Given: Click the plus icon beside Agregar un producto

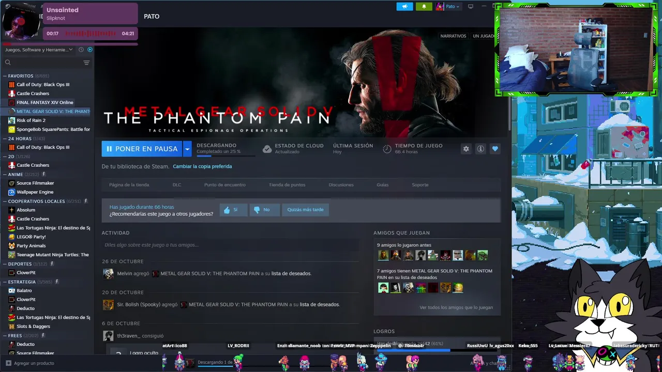Looking at the screenshot, I should click(8, 363).
